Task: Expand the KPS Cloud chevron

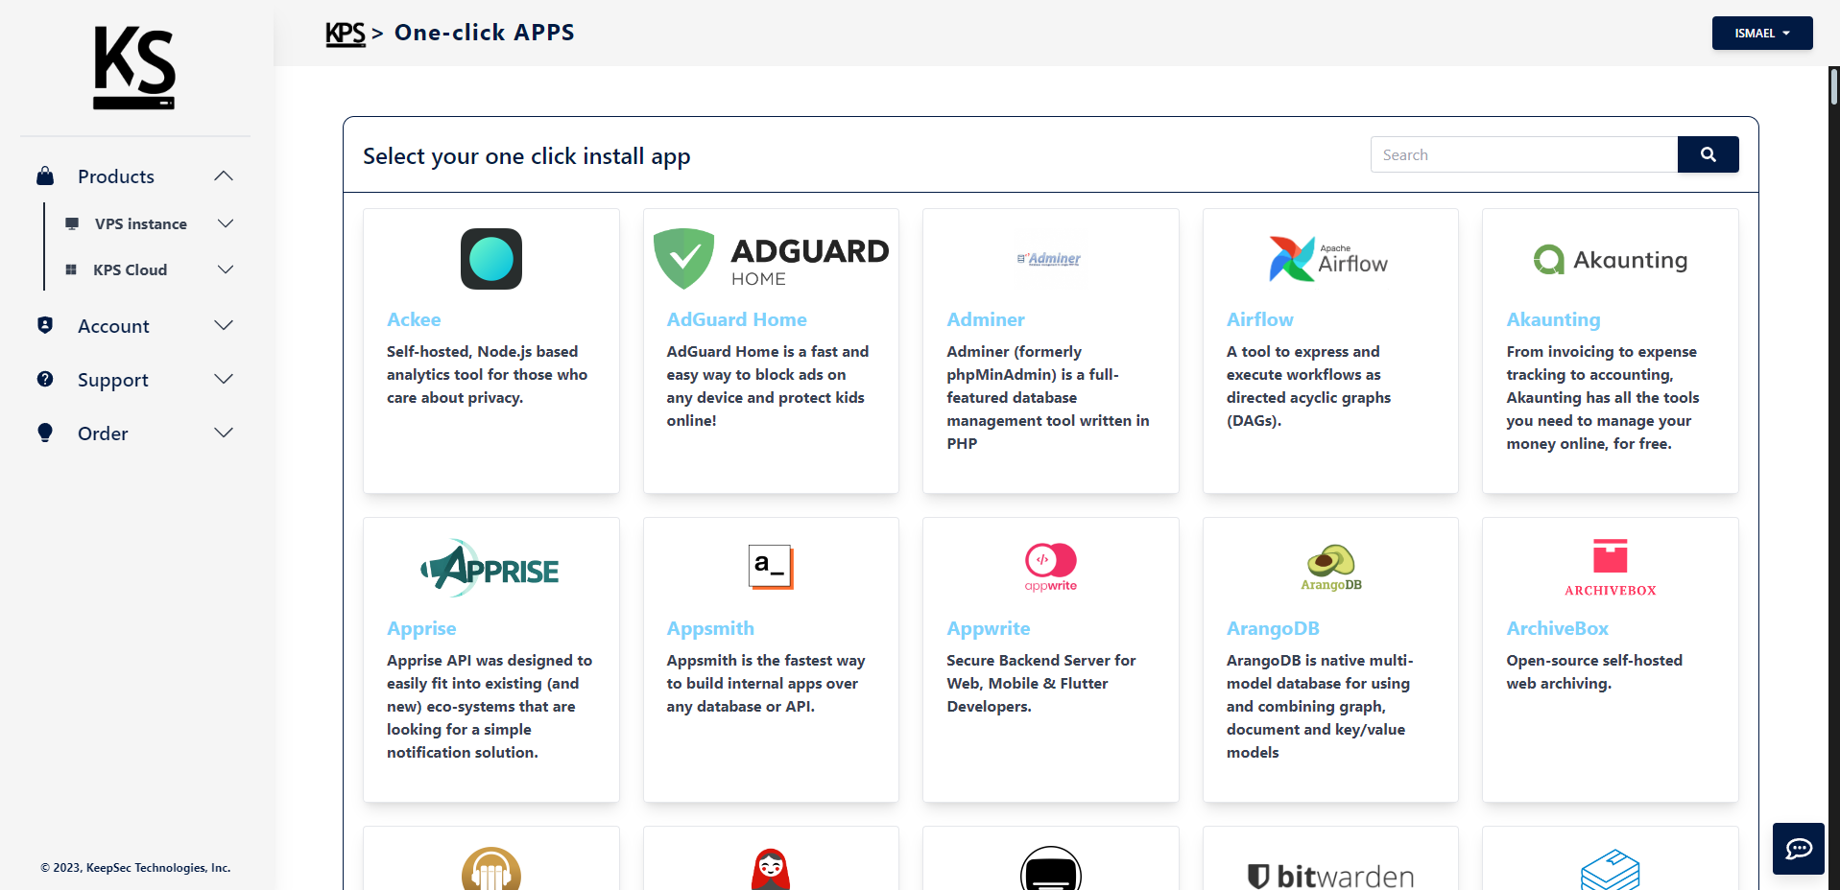Action: [x=226, y=269]
